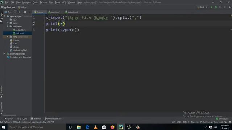Click the Favorites star sidebar icon
This screenshot has height=130, width=232.
[1, 113]
